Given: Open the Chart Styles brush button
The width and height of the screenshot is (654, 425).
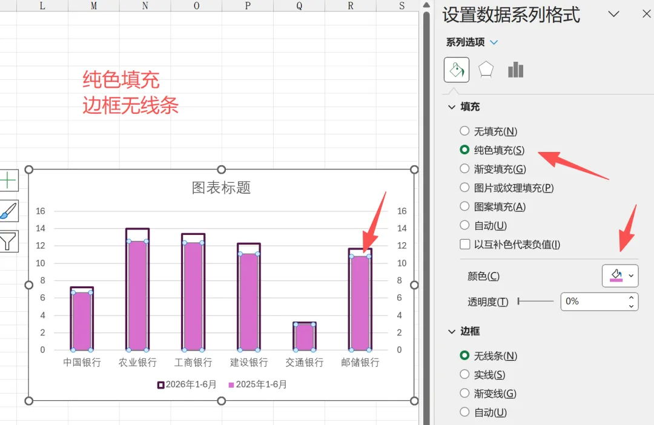Looking at the screenshot, I should click(8, 211).
